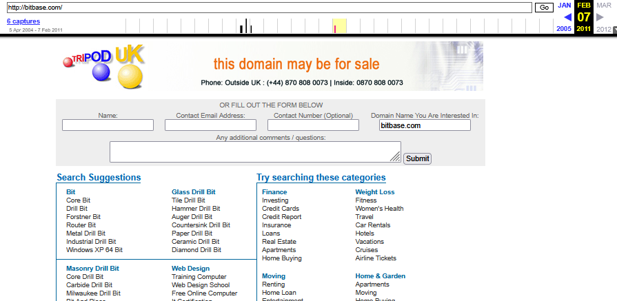This screenshot has width=617, height=301.
Task: Open the Free Online Computer link
Action: click(205, 293)
